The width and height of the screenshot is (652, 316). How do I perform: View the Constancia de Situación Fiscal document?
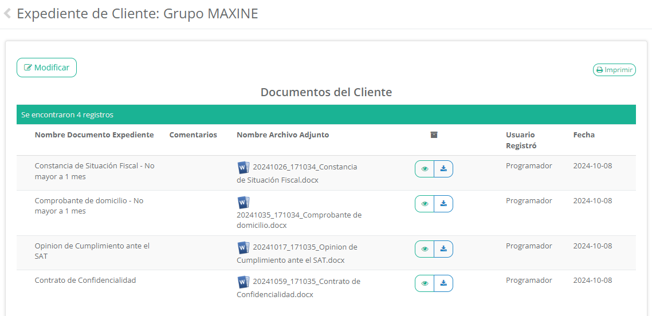(425, 169)
